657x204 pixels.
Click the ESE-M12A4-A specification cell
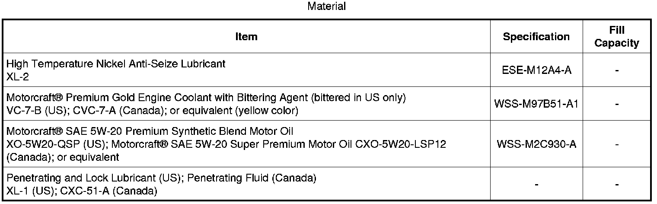pyautogui.click(x=536, y=70)
